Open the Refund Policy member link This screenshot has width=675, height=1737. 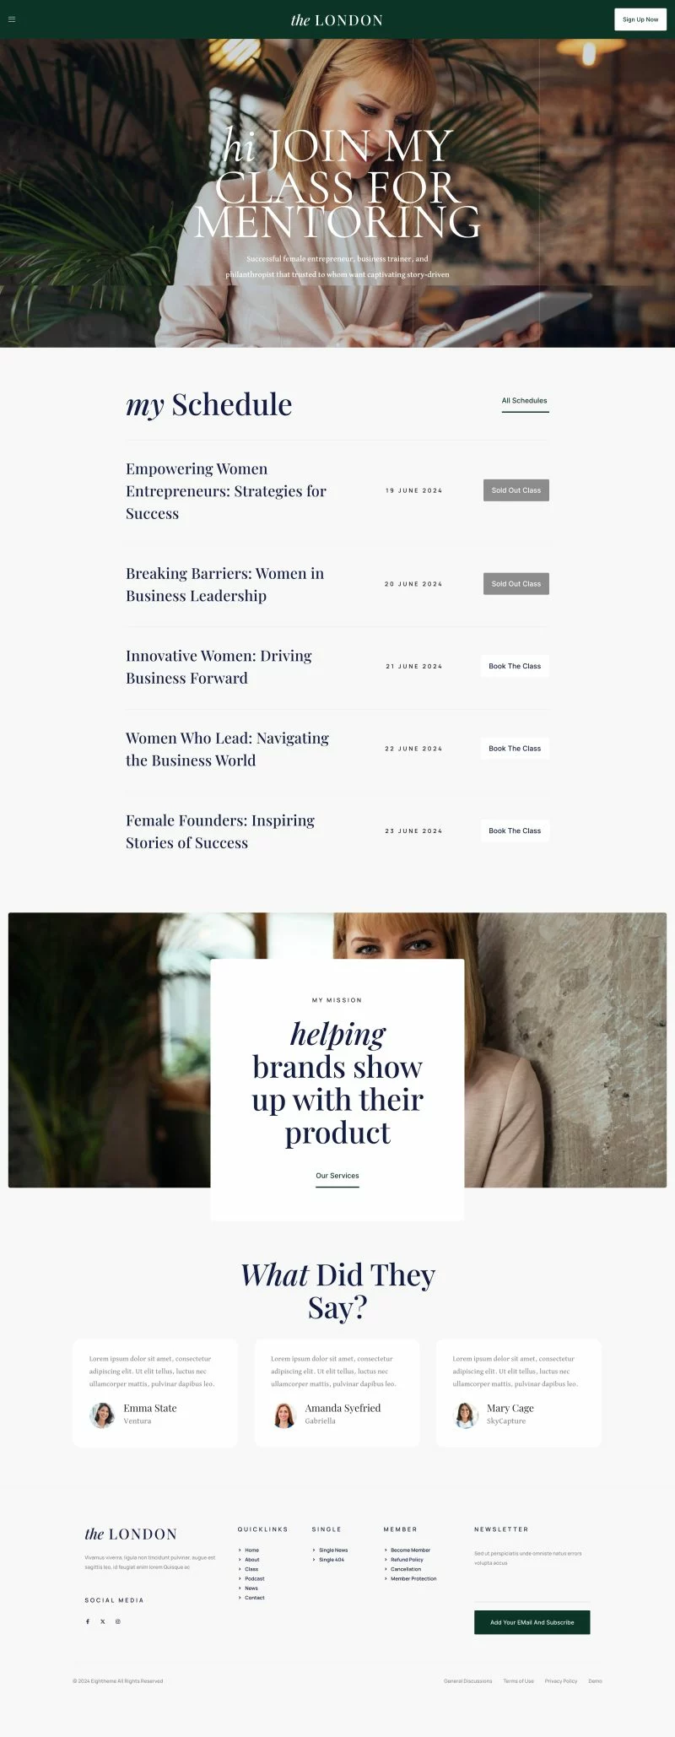tap(407, 1560)
